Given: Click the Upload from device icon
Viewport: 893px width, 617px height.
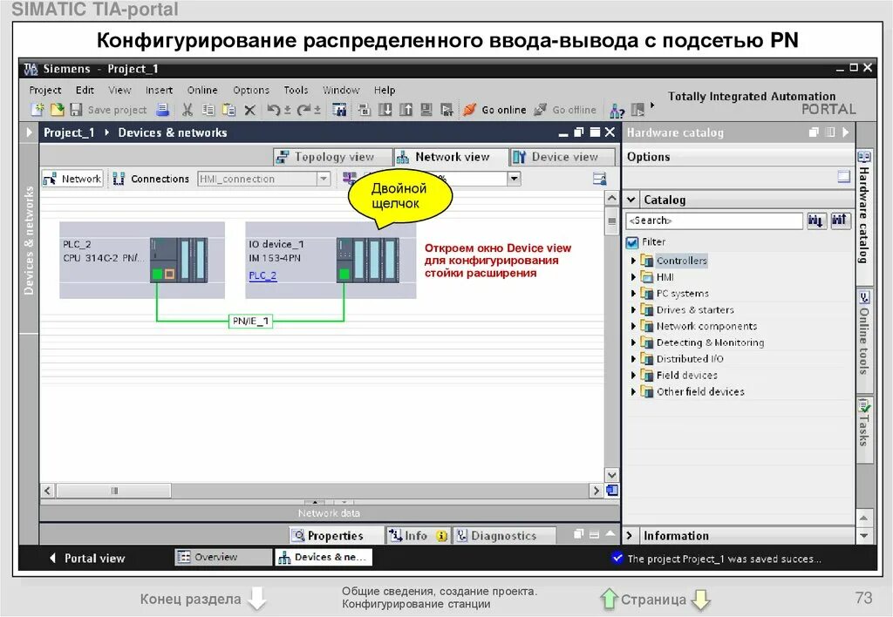Looking at the screenshot, I should [406, 110].
